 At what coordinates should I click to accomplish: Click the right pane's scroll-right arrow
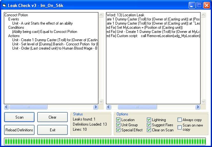(x=198, y=107)
